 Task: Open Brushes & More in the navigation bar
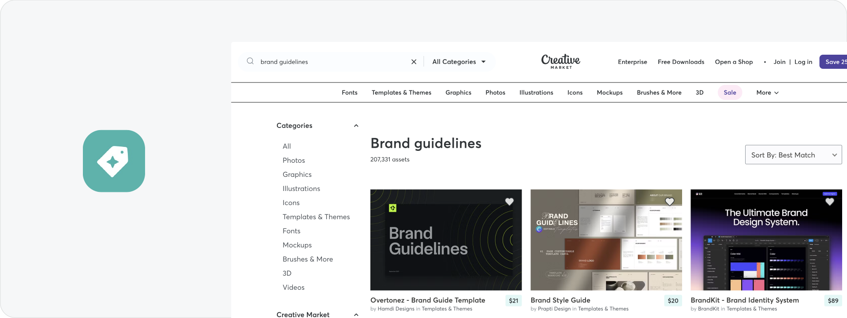[x=659, y=93]
